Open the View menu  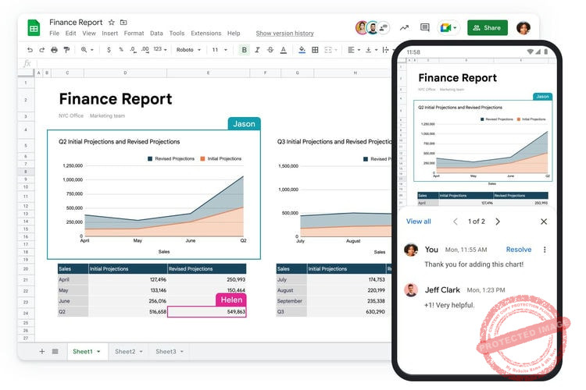pos(89,34)
